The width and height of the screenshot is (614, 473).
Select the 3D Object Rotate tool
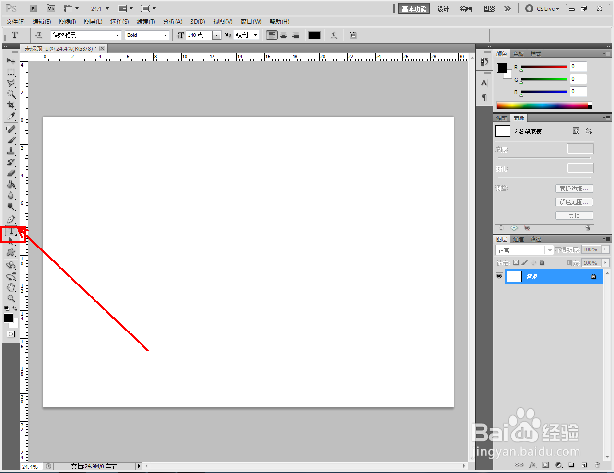[11, 265]
